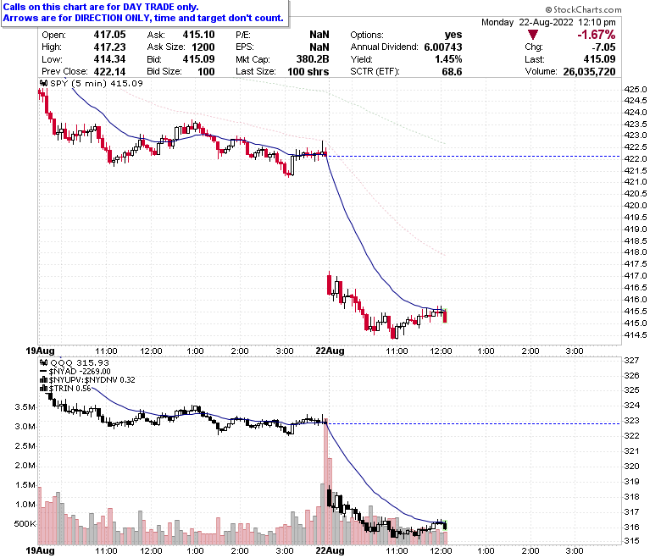This screenshot has width=661, height=558.
Task: Click the Chg value -7.05
Action: [603, 47]
